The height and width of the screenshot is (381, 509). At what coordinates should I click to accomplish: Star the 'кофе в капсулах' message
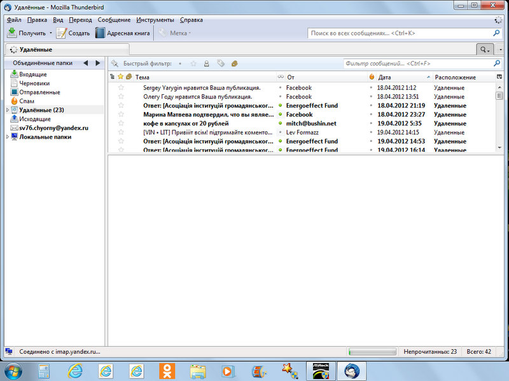[121, 123]
